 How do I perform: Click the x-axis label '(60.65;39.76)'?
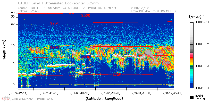111,93
